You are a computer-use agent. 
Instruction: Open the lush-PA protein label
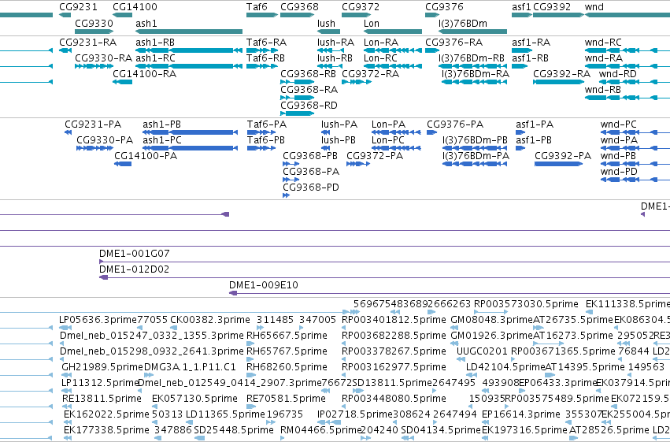(339, 124)
